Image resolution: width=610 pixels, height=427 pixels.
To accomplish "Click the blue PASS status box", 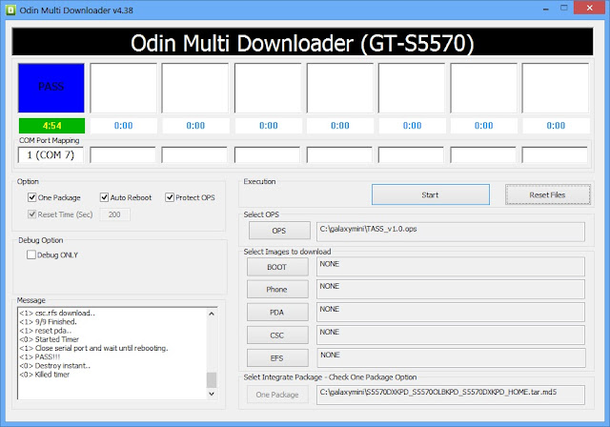I will click(x=51, y=88).
